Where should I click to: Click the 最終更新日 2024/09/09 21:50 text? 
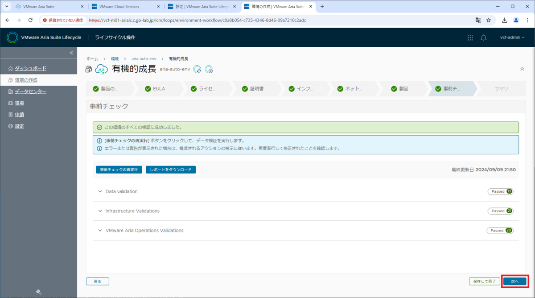pos(483,170)
